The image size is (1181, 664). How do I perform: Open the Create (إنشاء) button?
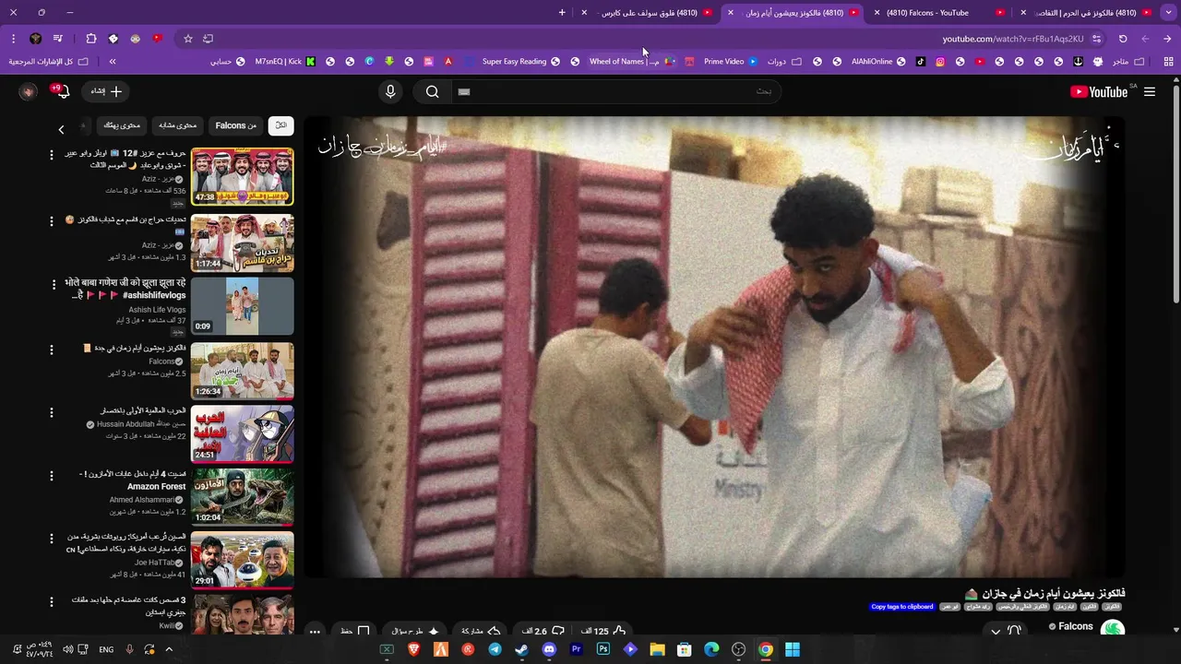click(x=107, y=91)
